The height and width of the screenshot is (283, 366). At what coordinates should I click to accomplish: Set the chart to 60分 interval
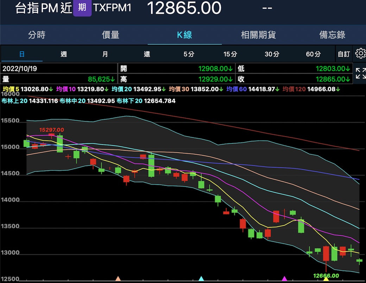point(313,54)
